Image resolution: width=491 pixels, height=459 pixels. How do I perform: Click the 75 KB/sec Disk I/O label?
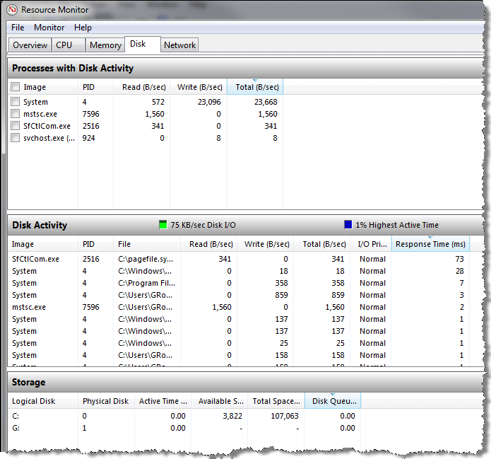coord(203,225)
